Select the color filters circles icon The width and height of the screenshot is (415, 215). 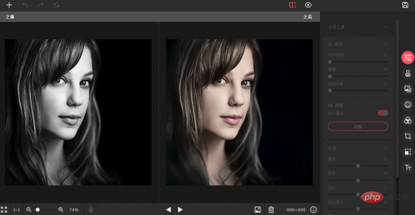[407, 120]
